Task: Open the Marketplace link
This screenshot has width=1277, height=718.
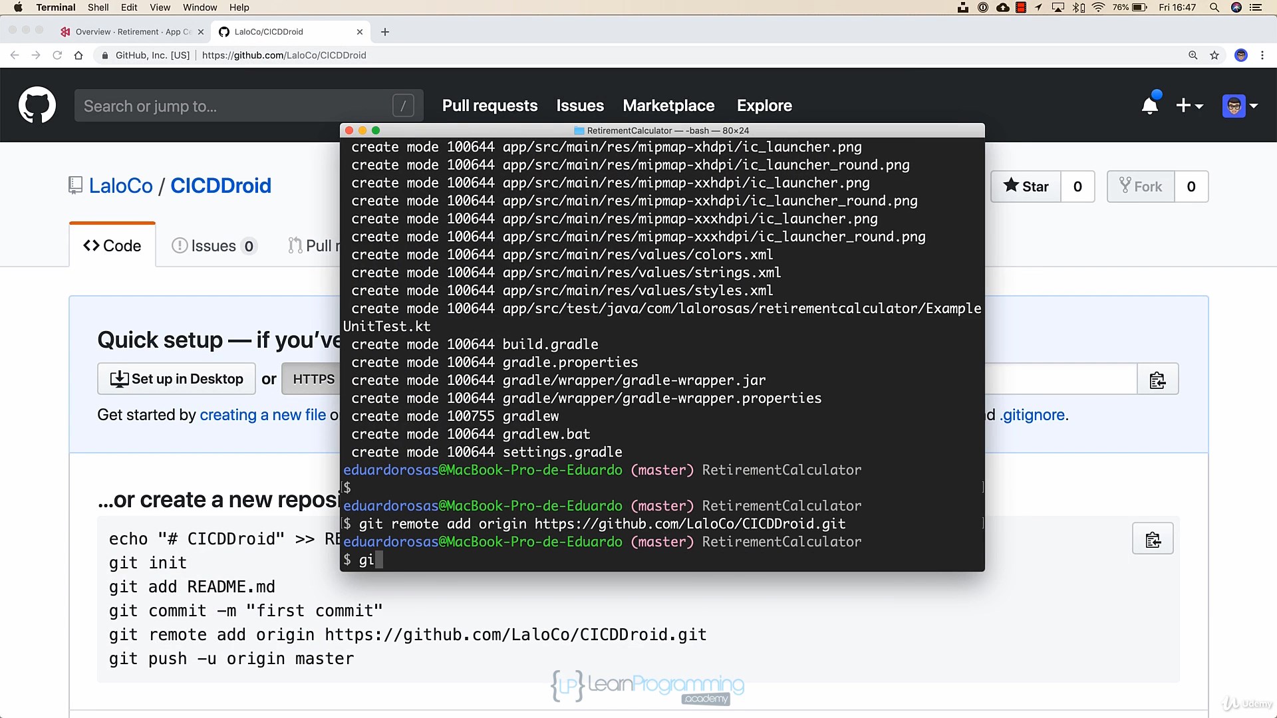Action: [x=668, y=106]
